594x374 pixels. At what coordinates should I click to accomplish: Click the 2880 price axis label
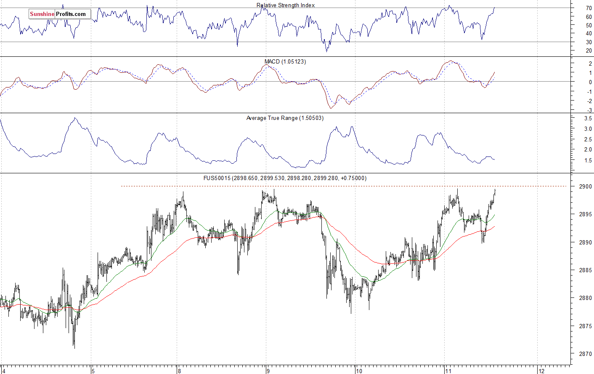click(x=585, y=298)
